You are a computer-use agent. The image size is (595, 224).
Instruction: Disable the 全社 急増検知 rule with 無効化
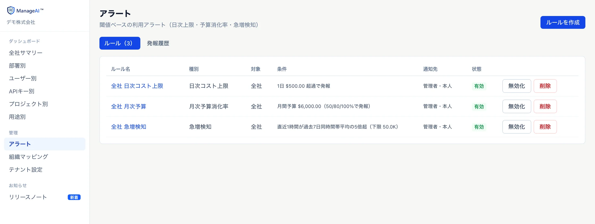tap(517, 127)
